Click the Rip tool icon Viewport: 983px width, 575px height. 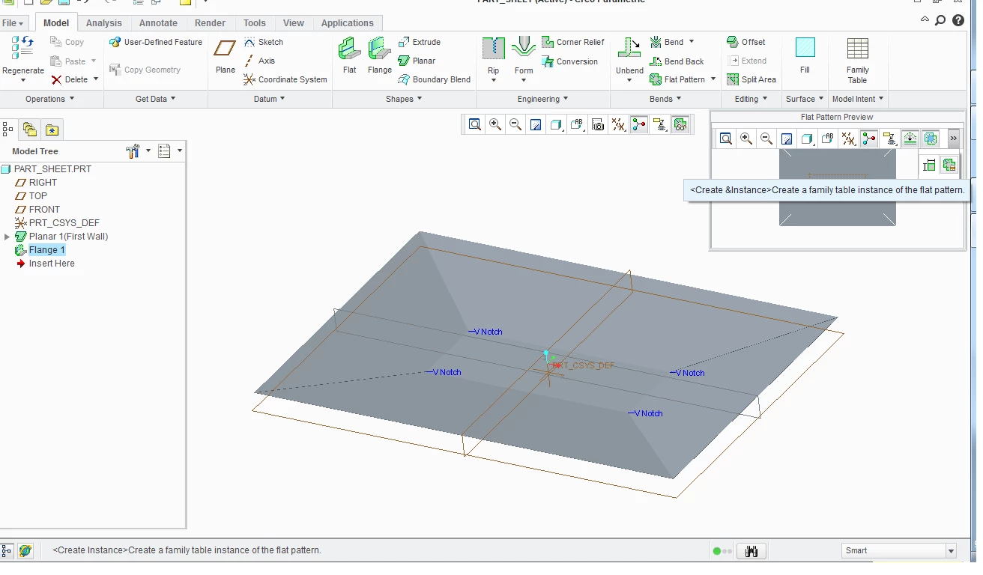point(493,49)
